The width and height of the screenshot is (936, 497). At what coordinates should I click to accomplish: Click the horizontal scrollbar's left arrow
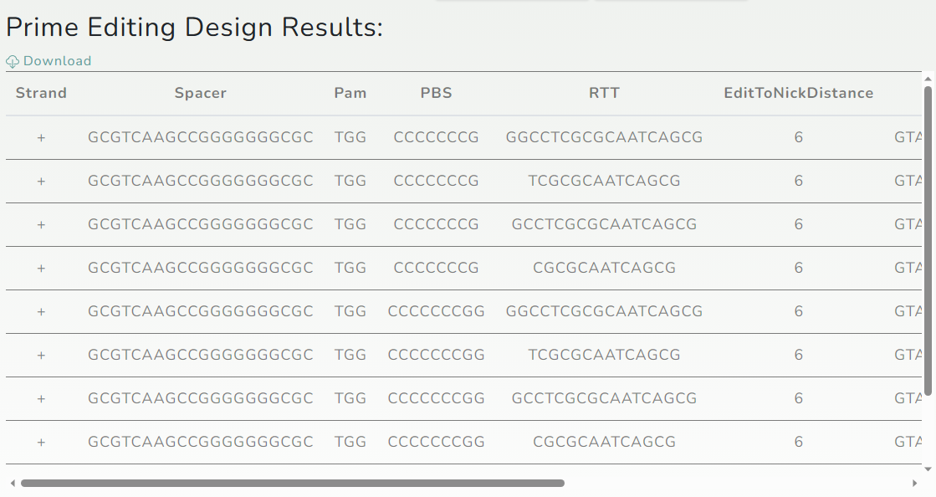coord(13,484)
